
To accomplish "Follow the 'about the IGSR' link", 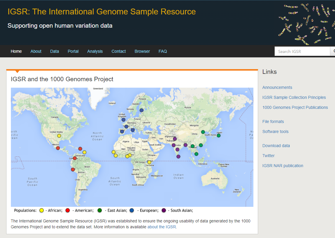I will tap(161, 227).
